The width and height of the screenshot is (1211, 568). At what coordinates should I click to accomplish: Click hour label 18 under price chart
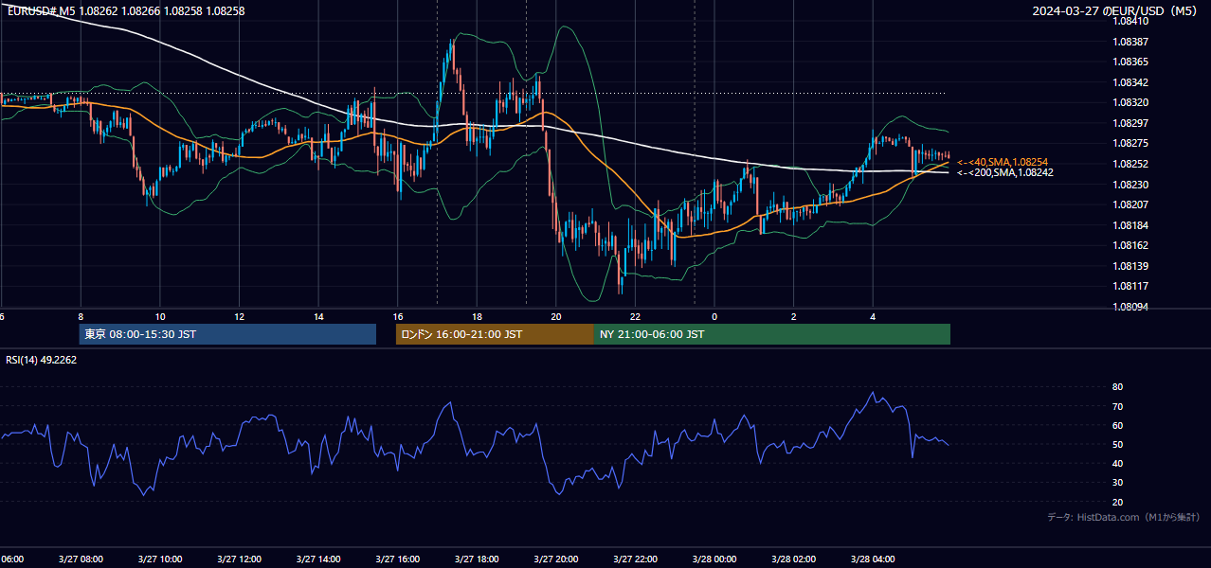pyautogui.click(x=477, y=317)
